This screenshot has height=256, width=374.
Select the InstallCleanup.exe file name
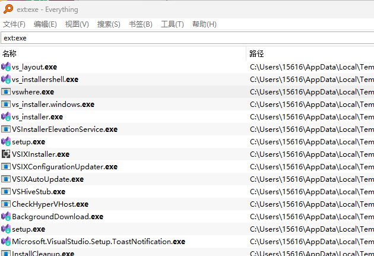click(x=43, y=254)
